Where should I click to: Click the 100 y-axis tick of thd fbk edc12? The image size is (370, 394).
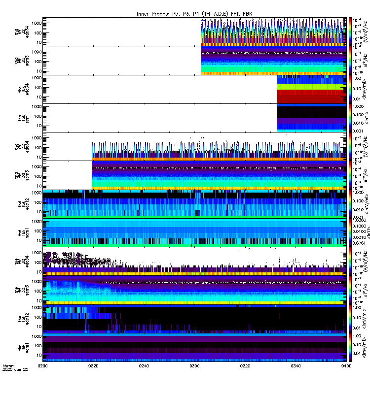[x=38, y=202]
